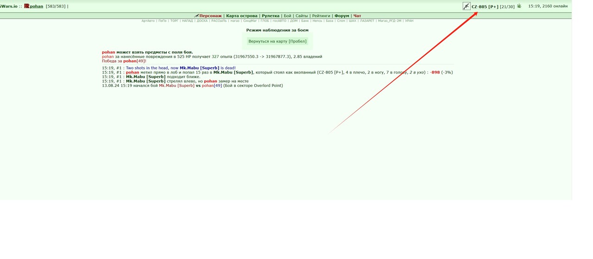The width and height of the screenshot is (593, 259).
Task: Open the магаз shortcut link
Action: [x=235, y=21]
